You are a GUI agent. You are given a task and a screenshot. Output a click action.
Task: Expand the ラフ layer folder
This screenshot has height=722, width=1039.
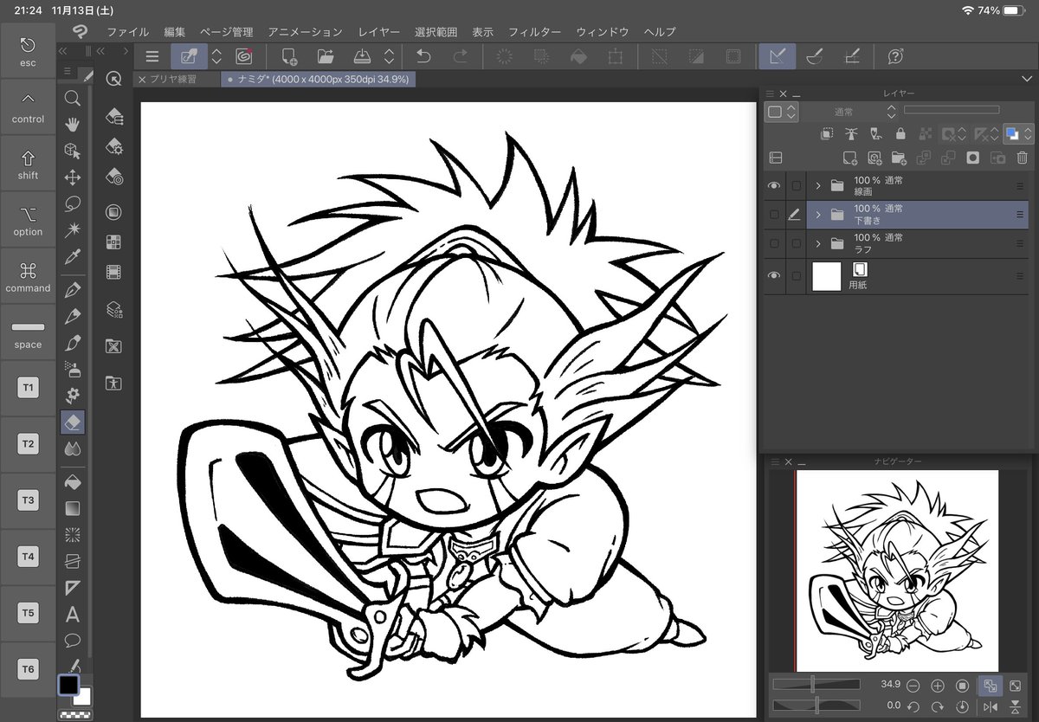[818, 243]
